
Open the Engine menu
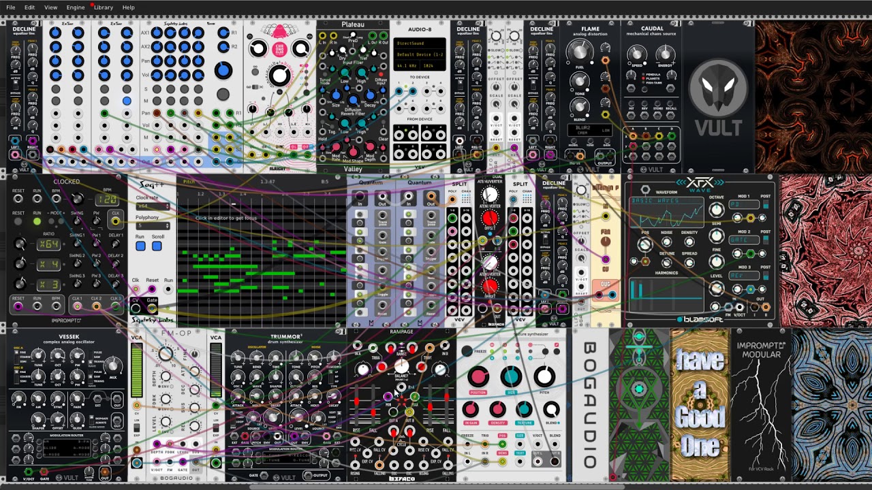[76, 7]
